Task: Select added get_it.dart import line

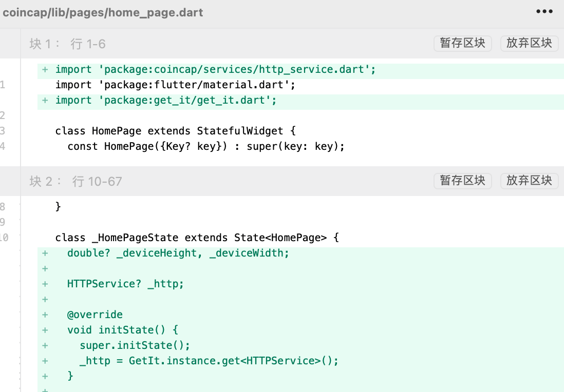Action: pyautogui.click(x=166, y=100)
